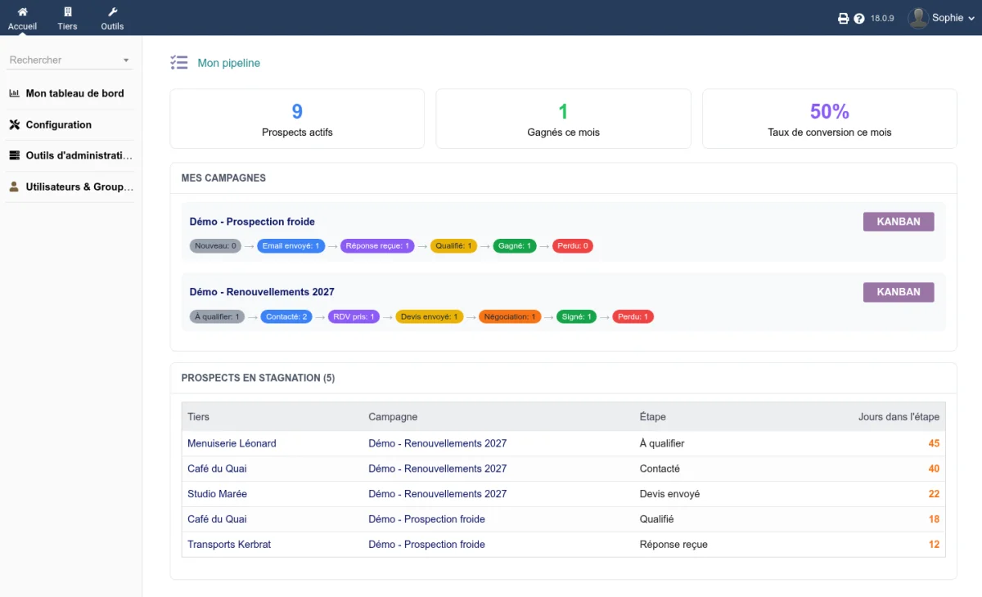Click the Nouveau: 0 stage badge
The height and width of the screenshot is (597, 982).
[216, 245]
